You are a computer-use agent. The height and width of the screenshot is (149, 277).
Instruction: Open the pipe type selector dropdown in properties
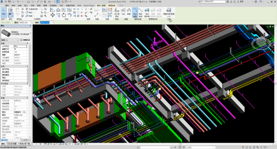[x=30, y=33]
